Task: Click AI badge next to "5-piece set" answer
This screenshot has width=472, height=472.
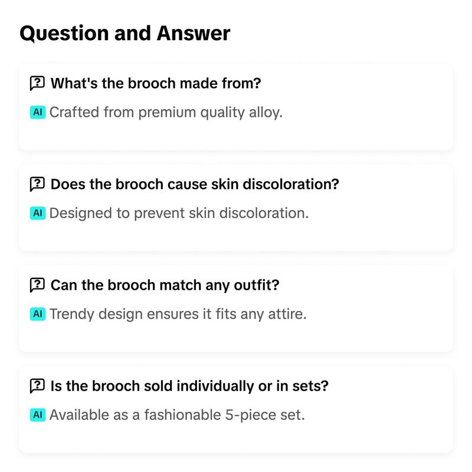Action: tap(38, 415)
